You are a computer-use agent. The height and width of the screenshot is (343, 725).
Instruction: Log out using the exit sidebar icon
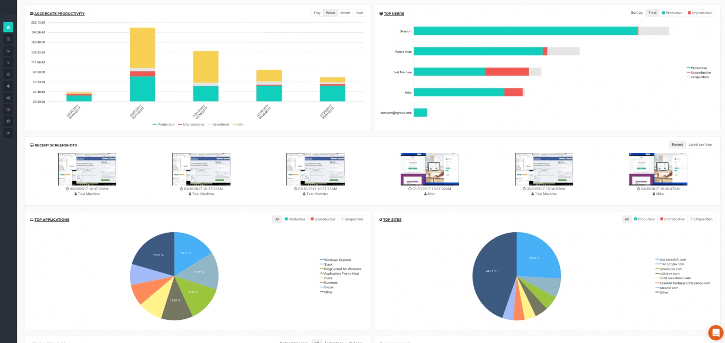point(8,133)
